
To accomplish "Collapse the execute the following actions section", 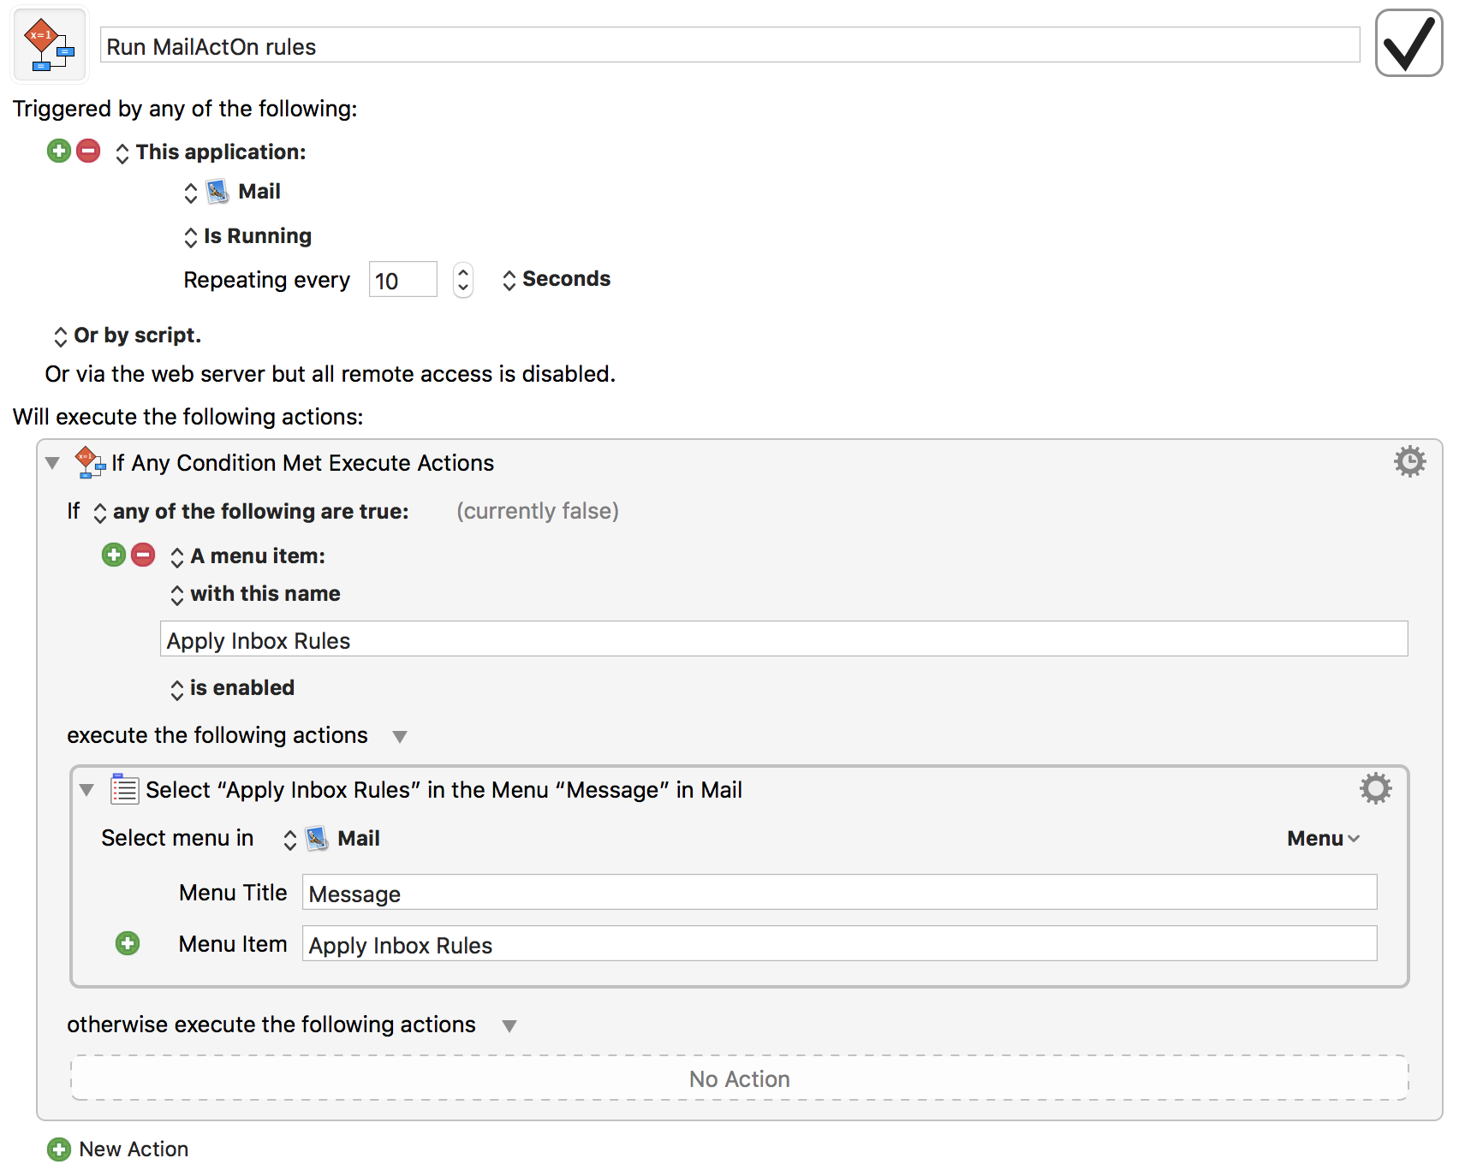I will pos(399,737).
